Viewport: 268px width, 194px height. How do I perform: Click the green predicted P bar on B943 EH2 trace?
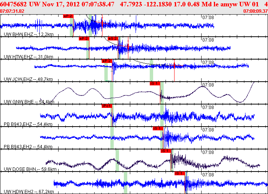click(x=112, y=138)
